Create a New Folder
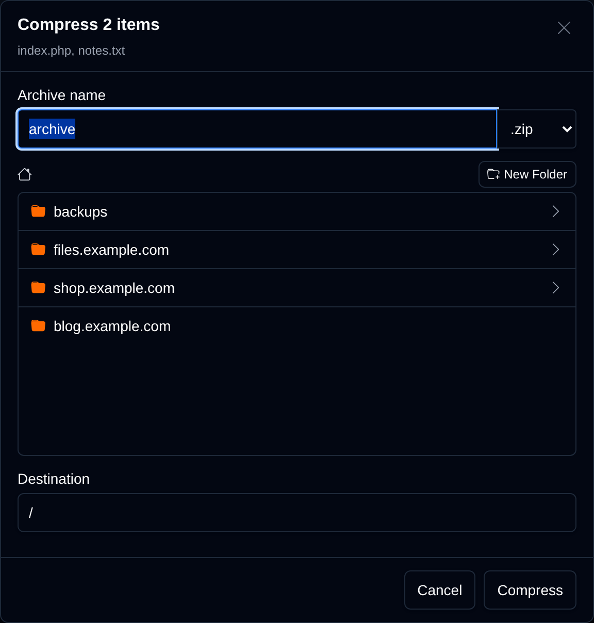The width and height of the screenshot is (594, 623). pos(527,174)
